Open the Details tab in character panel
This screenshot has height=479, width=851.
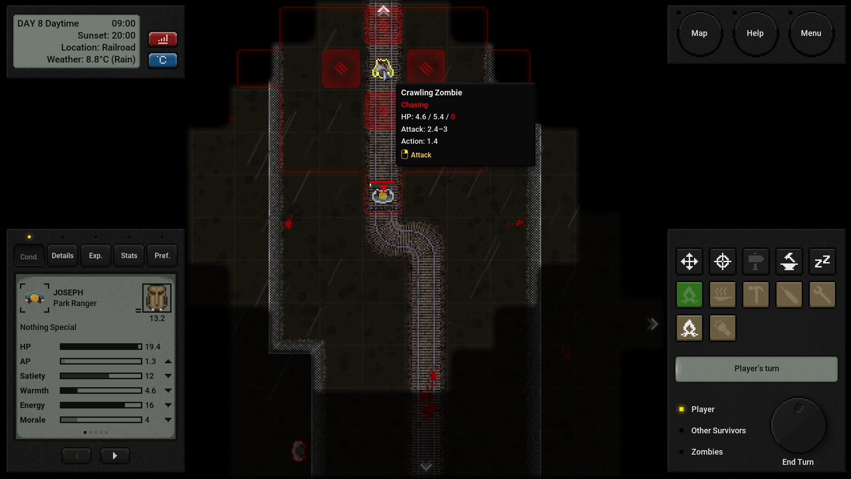tap(62, 255)
